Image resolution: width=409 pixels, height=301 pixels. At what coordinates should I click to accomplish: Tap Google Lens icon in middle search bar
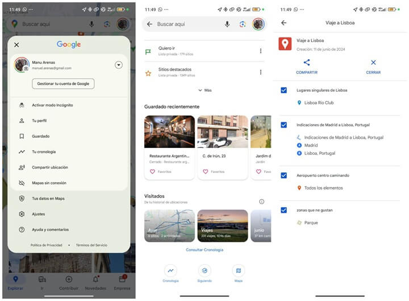pyautogui.click(x=243, y=24)
